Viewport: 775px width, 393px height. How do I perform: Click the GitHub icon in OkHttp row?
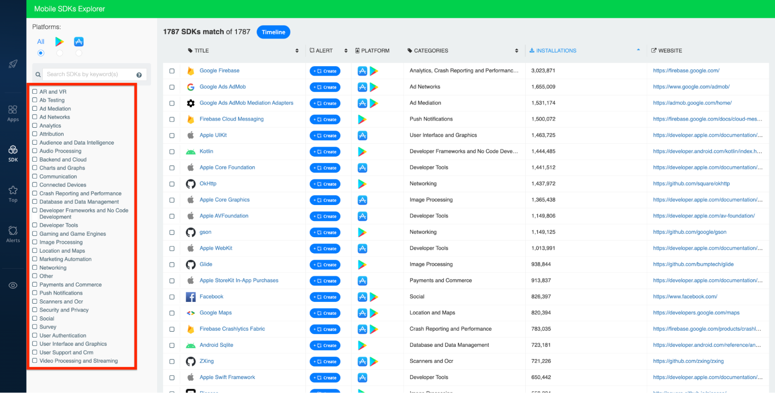190,184
